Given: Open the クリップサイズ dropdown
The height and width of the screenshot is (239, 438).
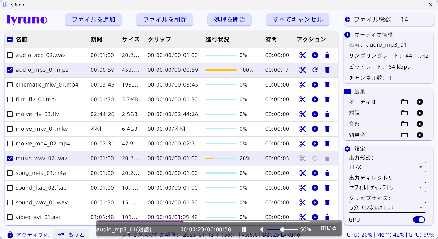Looking at the screenshot, I should [x=387, y=207].
